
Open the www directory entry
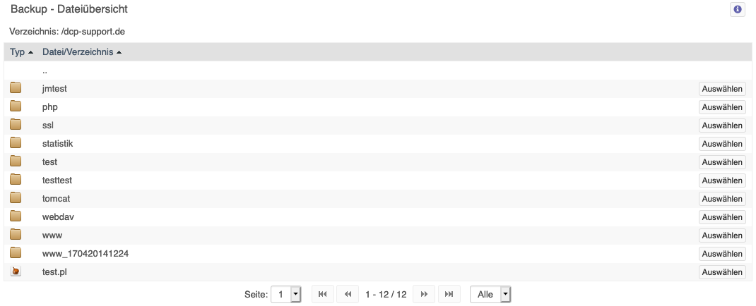pos(52,235)
